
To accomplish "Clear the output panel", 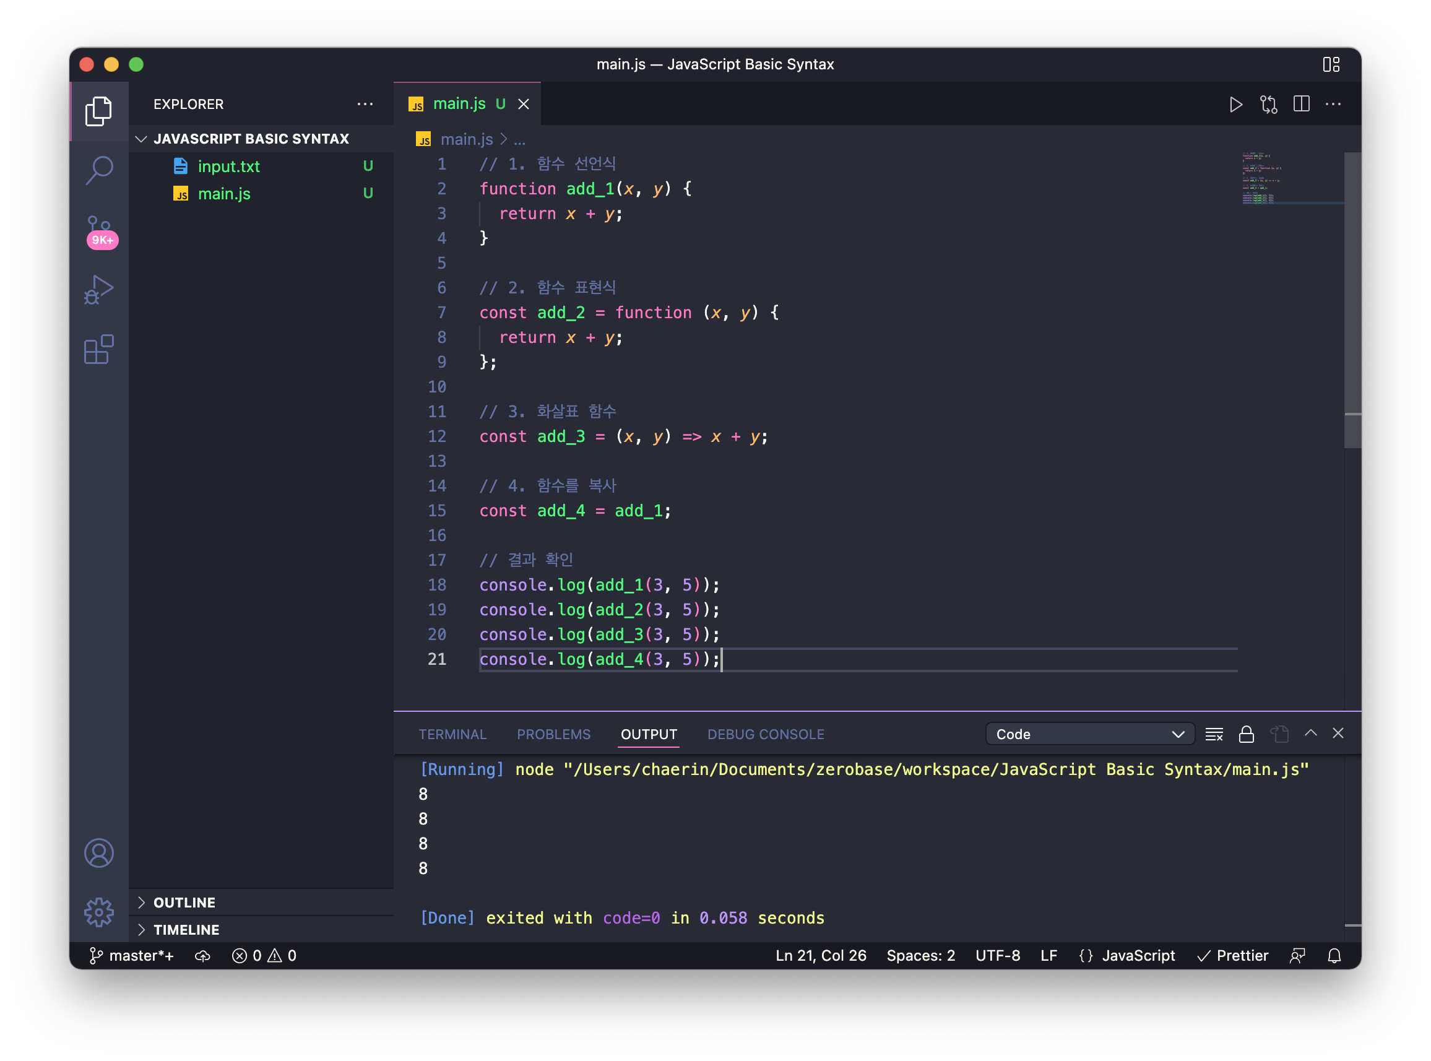I will (1213, 734).
